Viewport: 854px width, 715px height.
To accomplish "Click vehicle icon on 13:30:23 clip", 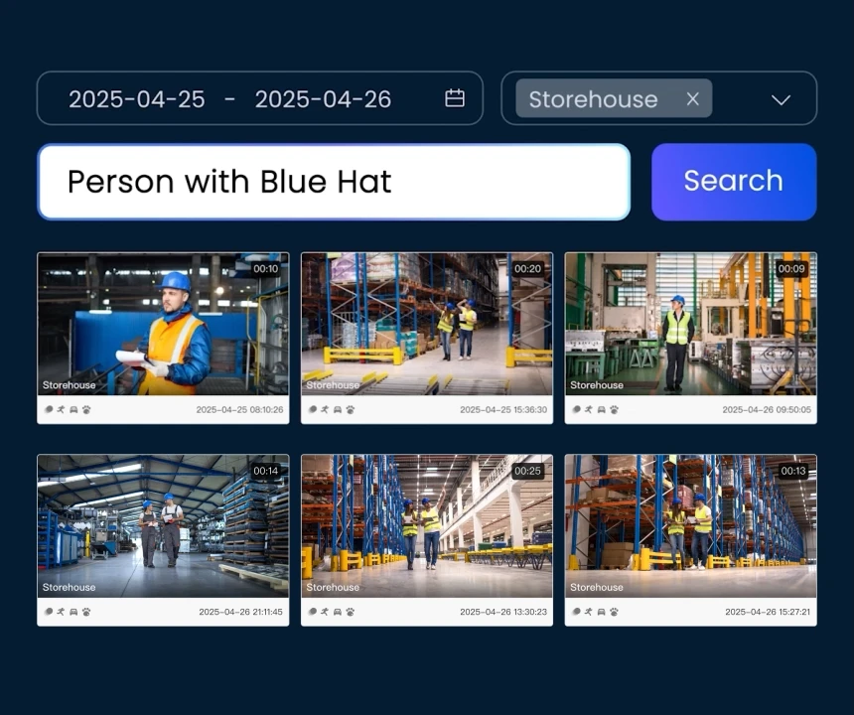I will click(338, 612).
